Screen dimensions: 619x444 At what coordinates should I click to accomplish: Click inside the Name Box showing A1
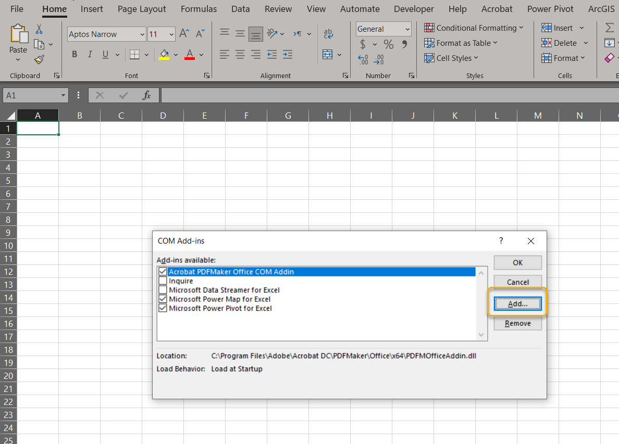point(31,95)
